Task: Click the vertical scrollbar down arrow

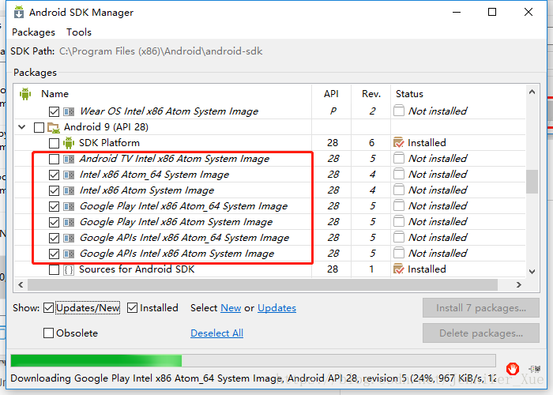Action: [x=532, y=272]
